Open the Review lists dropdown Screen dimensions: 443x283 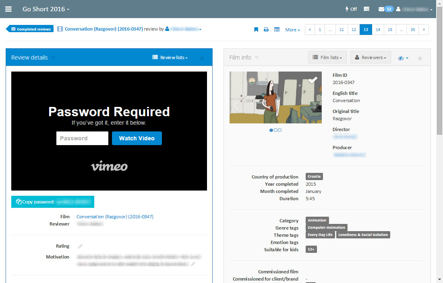click(x=170, y=57)
